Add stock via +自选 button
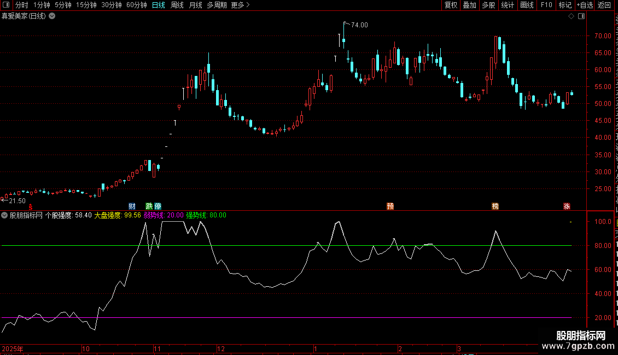The image size is (618, 355). (585, 5)
